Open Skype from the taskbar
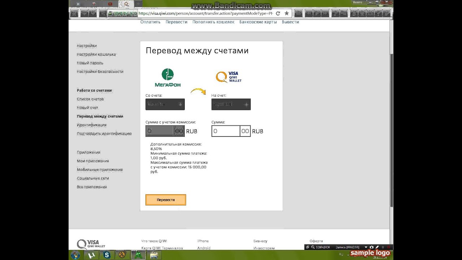The width and height of the screenshot is (462, 260). 106,255
